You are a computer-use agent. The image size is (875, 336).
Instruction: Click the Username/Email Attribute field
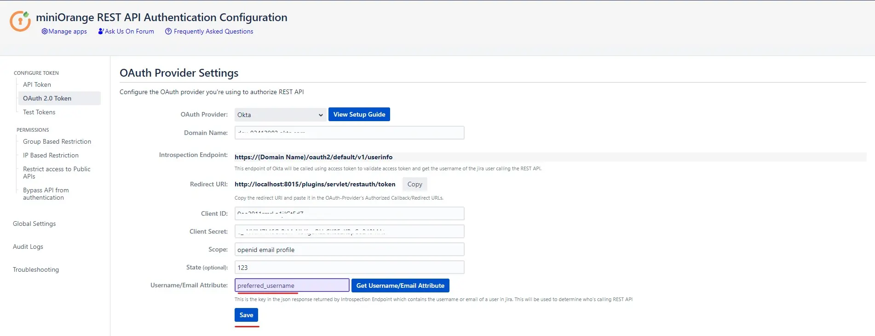pos(292,285)
